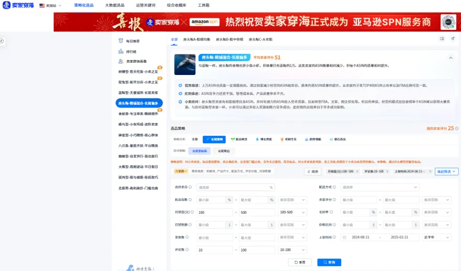Click the 卖家穿海 logo at top left
The height and width of the screenshot is (271, 461).
(18, 5)
